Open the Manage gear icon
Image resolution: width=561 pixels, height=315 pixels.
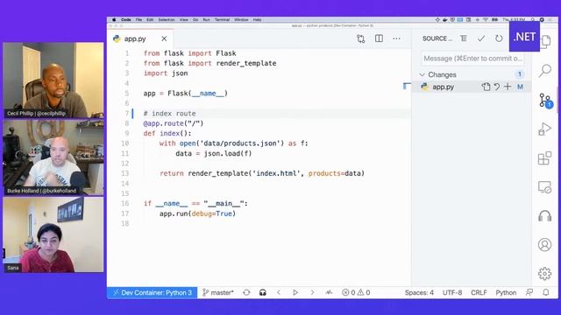coord(544,274)
